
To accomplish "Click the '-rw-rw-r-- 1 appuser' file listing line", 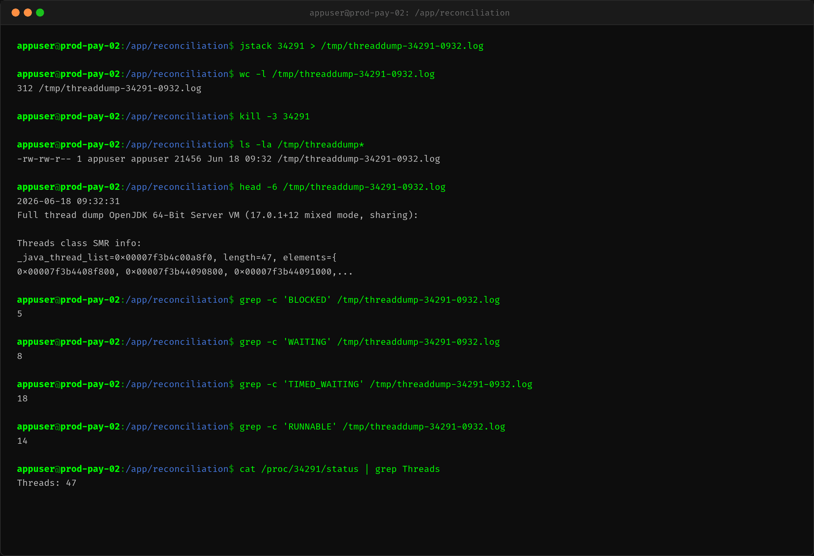I will coord(228,159).
